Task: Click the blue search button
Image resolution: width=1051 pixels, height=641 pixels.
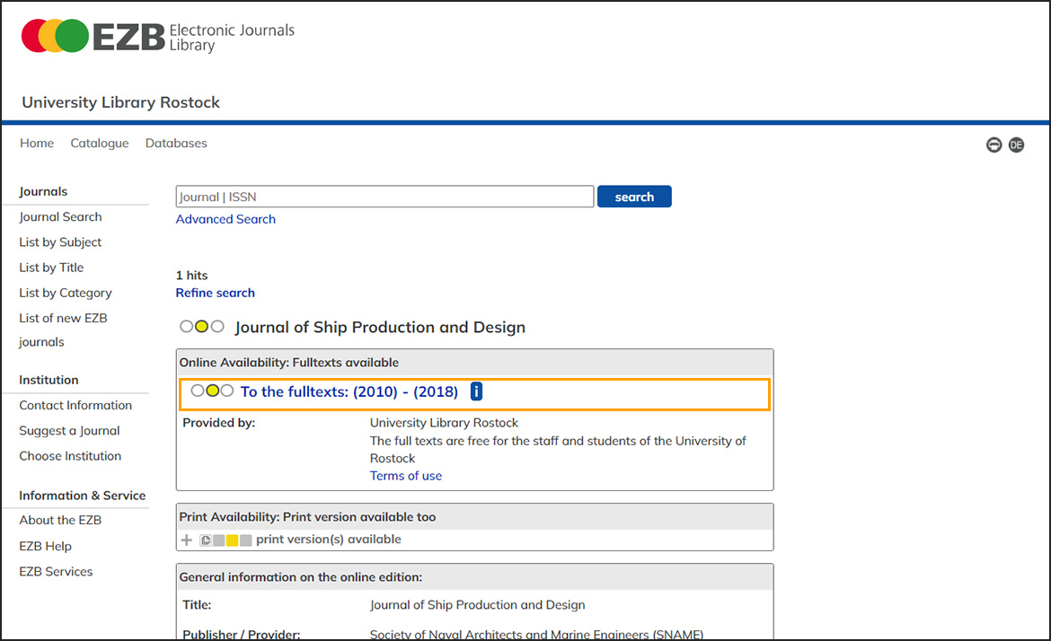Action: (634, 197)
